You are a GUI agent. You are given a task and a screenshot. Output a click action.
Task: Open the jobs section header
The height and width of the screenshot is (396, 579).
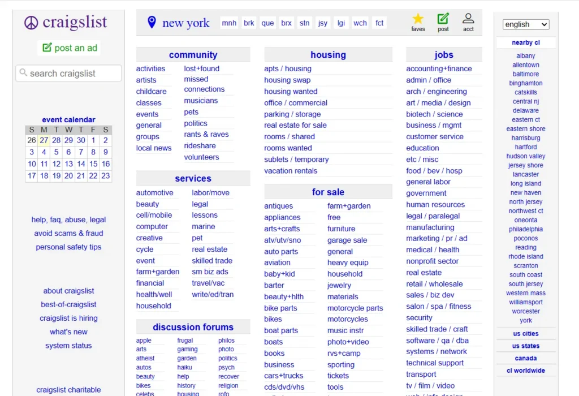[x=444, y=55]
